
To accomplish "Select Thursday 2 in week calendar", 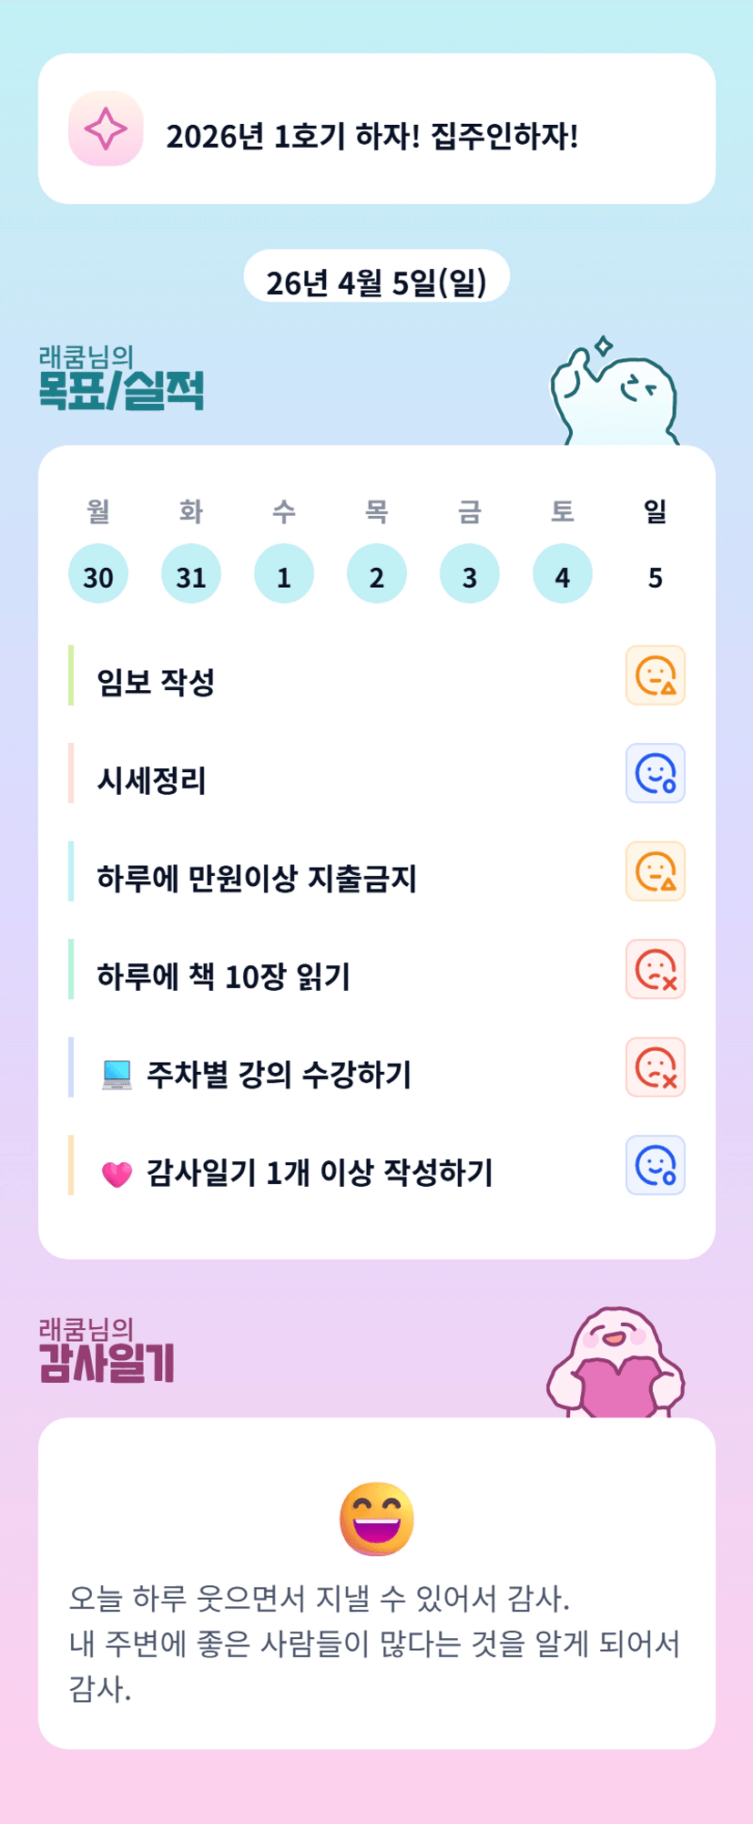I will click(377, 574).
